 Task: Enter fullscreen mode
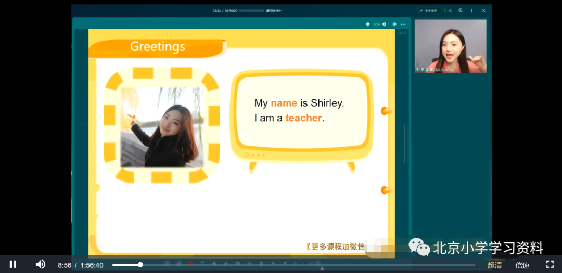[550, 264]
